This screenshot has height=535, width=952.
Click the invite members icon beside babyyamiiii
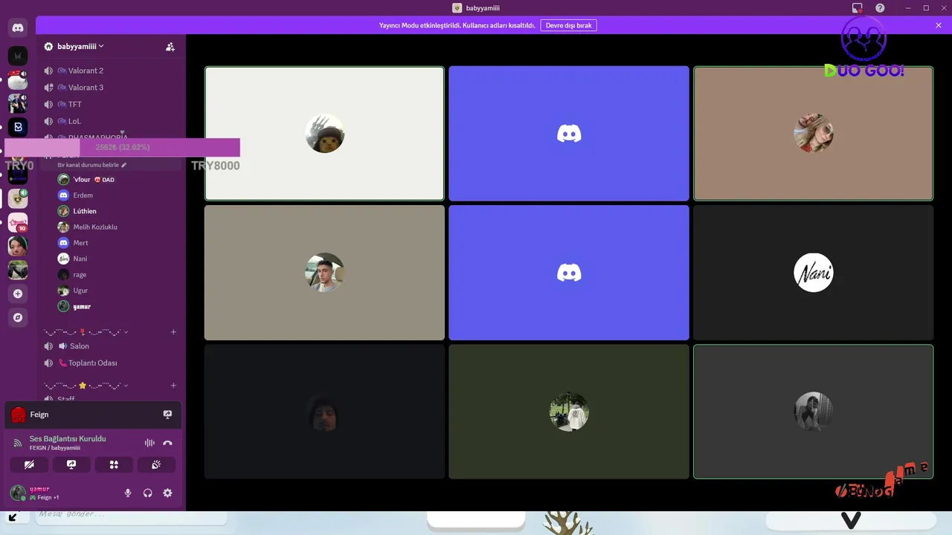point(170,46)
